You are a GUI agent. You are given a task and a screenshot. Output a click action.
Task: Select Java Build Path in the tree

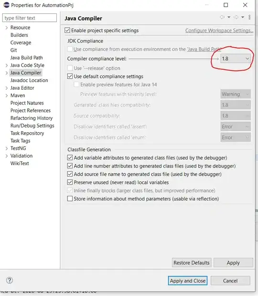tap(26, 58)
